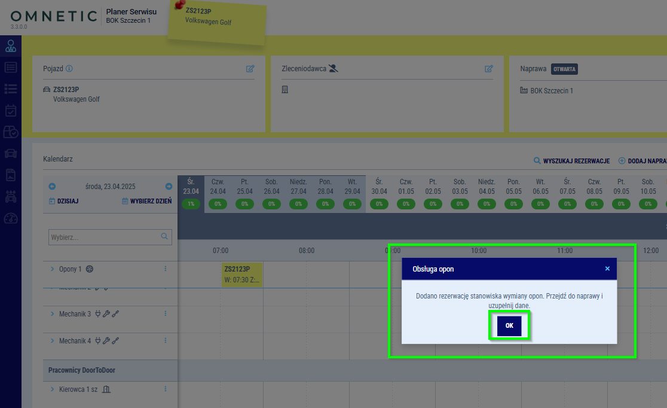Open the three-dot menu for Mechanik 4
The image size is (667, 408).
point(166,341)
